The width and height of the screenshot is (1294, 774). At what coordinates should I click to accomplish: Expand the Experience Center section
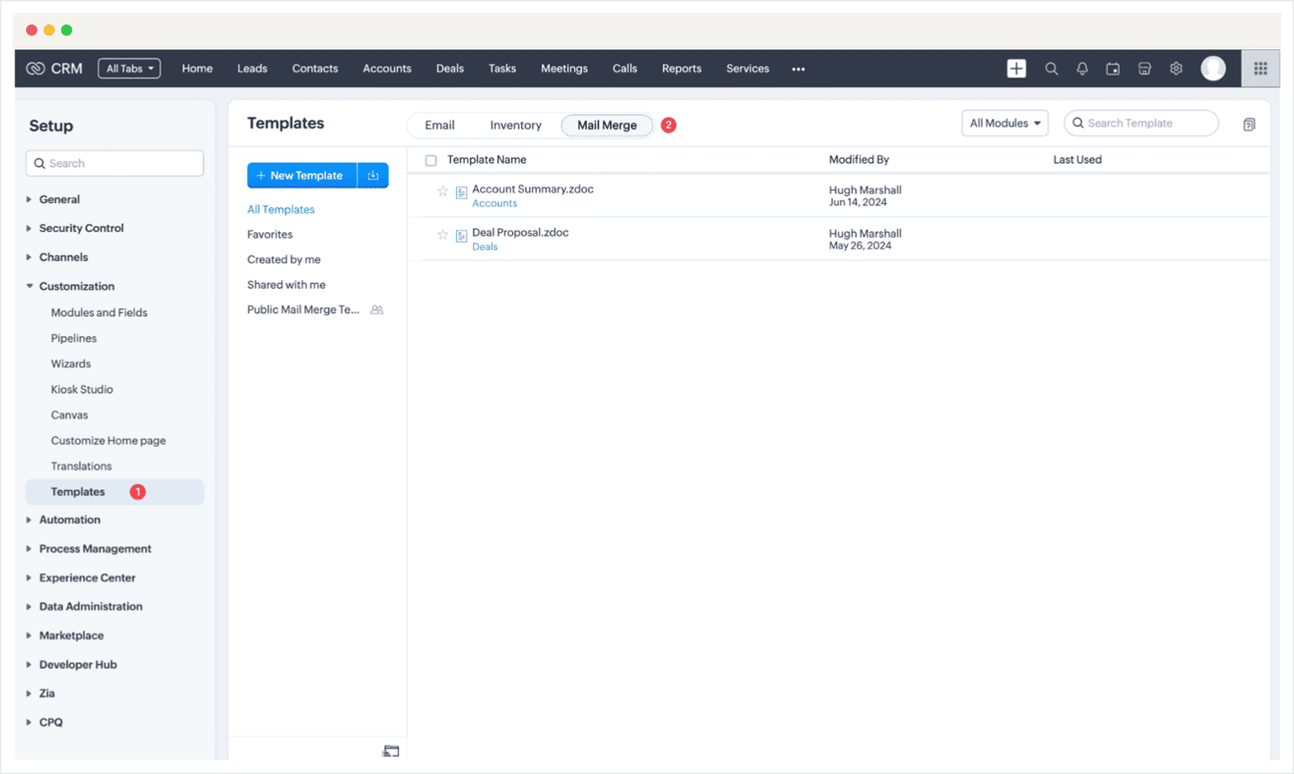29,578
